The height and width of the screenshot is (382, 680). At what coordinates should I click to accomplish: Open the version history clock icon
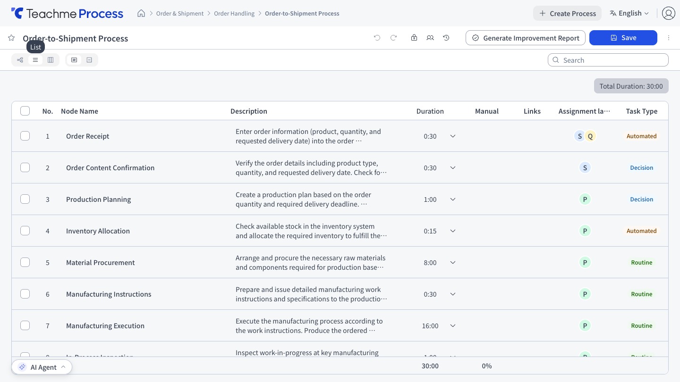click(446, 38)
